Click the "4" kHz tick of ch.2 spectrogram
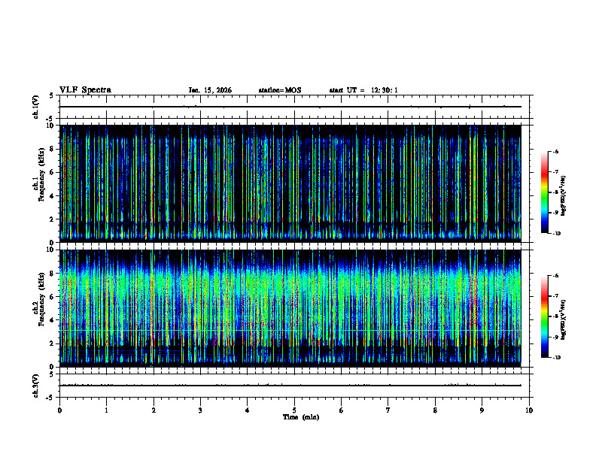 coord(53,320)
